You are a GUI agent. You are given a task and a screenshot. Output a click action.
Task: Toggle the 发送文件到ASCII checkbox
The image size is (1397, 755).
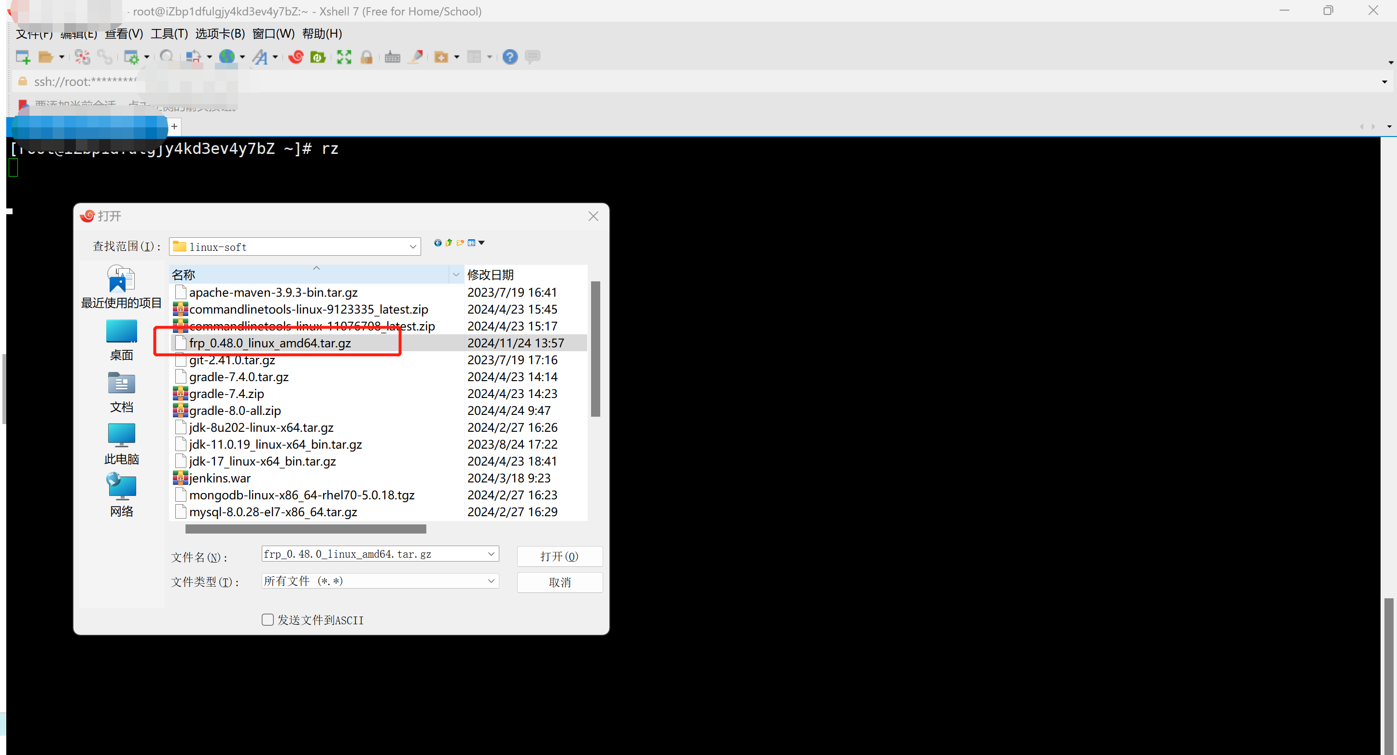[x=268, y=619]
